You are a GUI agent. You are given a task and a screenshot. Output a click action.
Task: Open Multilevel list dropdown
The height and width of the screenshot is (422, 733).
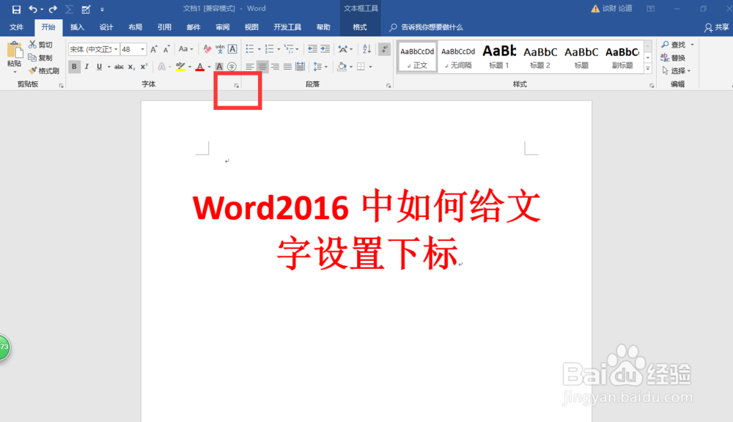(x=297, y=49)
